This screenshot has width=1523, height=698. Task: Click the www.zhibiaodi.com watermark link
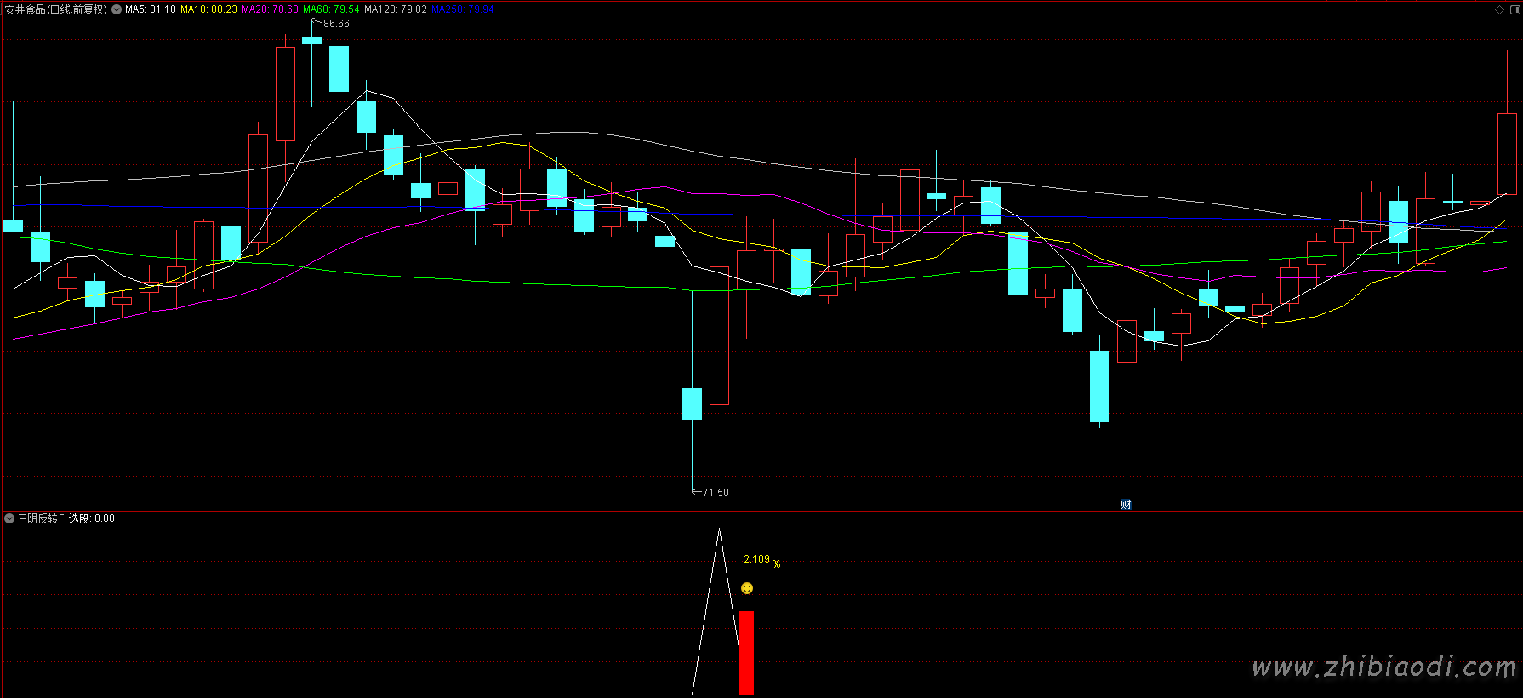pos(1383,667)
